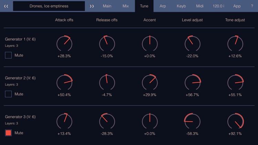Viewport: 258px width, 145px height.
Task: Click the -4.7% release value
Action: pos(107,95)
